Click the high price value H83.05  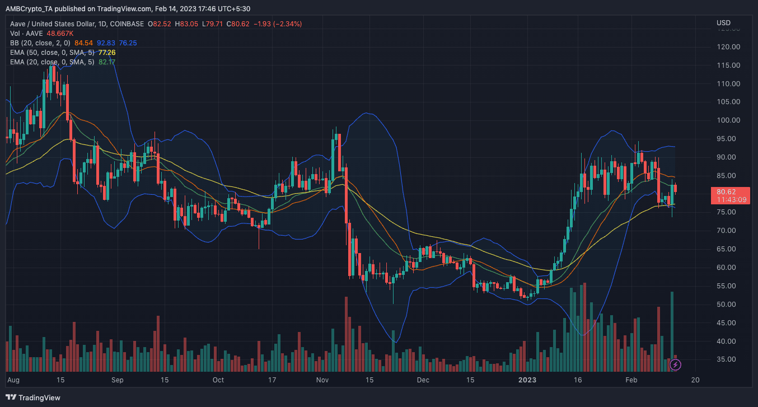pos(188,24)
